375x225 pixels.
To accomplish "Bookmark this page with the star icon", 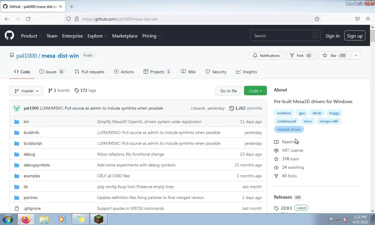I will (317, 19).
